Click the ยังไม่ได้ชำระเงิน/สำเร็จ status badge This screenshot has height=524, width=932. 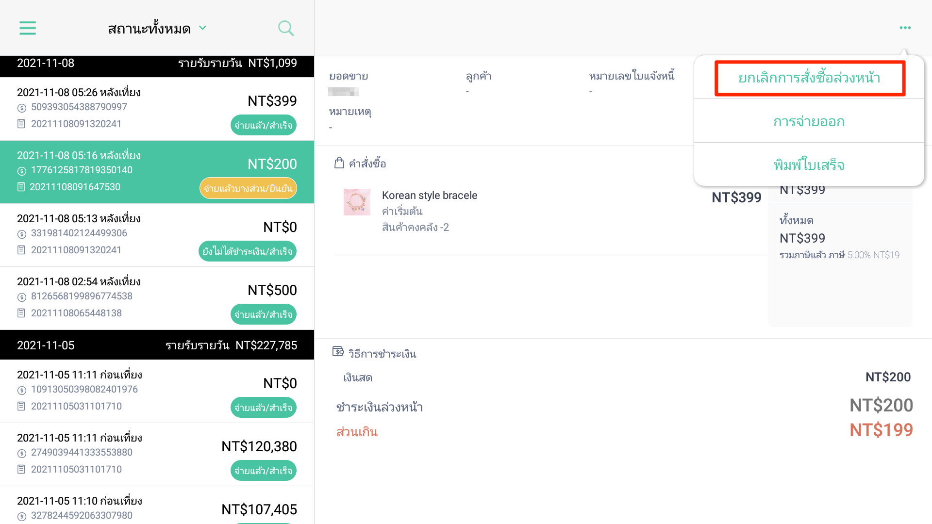pos(248,251)
